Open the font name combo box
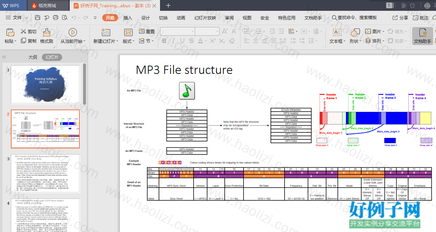The height and width of the screenshot is (232, 436). tap(178, 31)
